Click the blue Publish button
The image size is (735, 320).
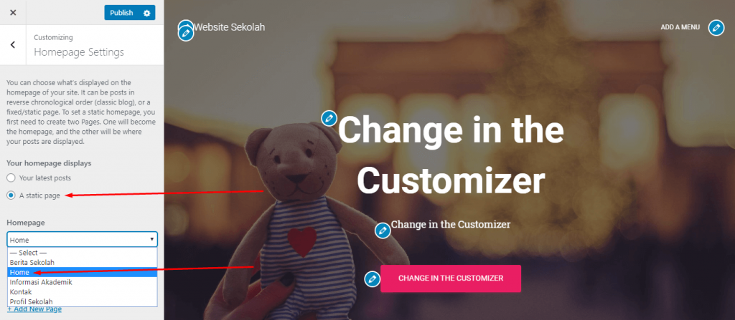click(122, 13)
